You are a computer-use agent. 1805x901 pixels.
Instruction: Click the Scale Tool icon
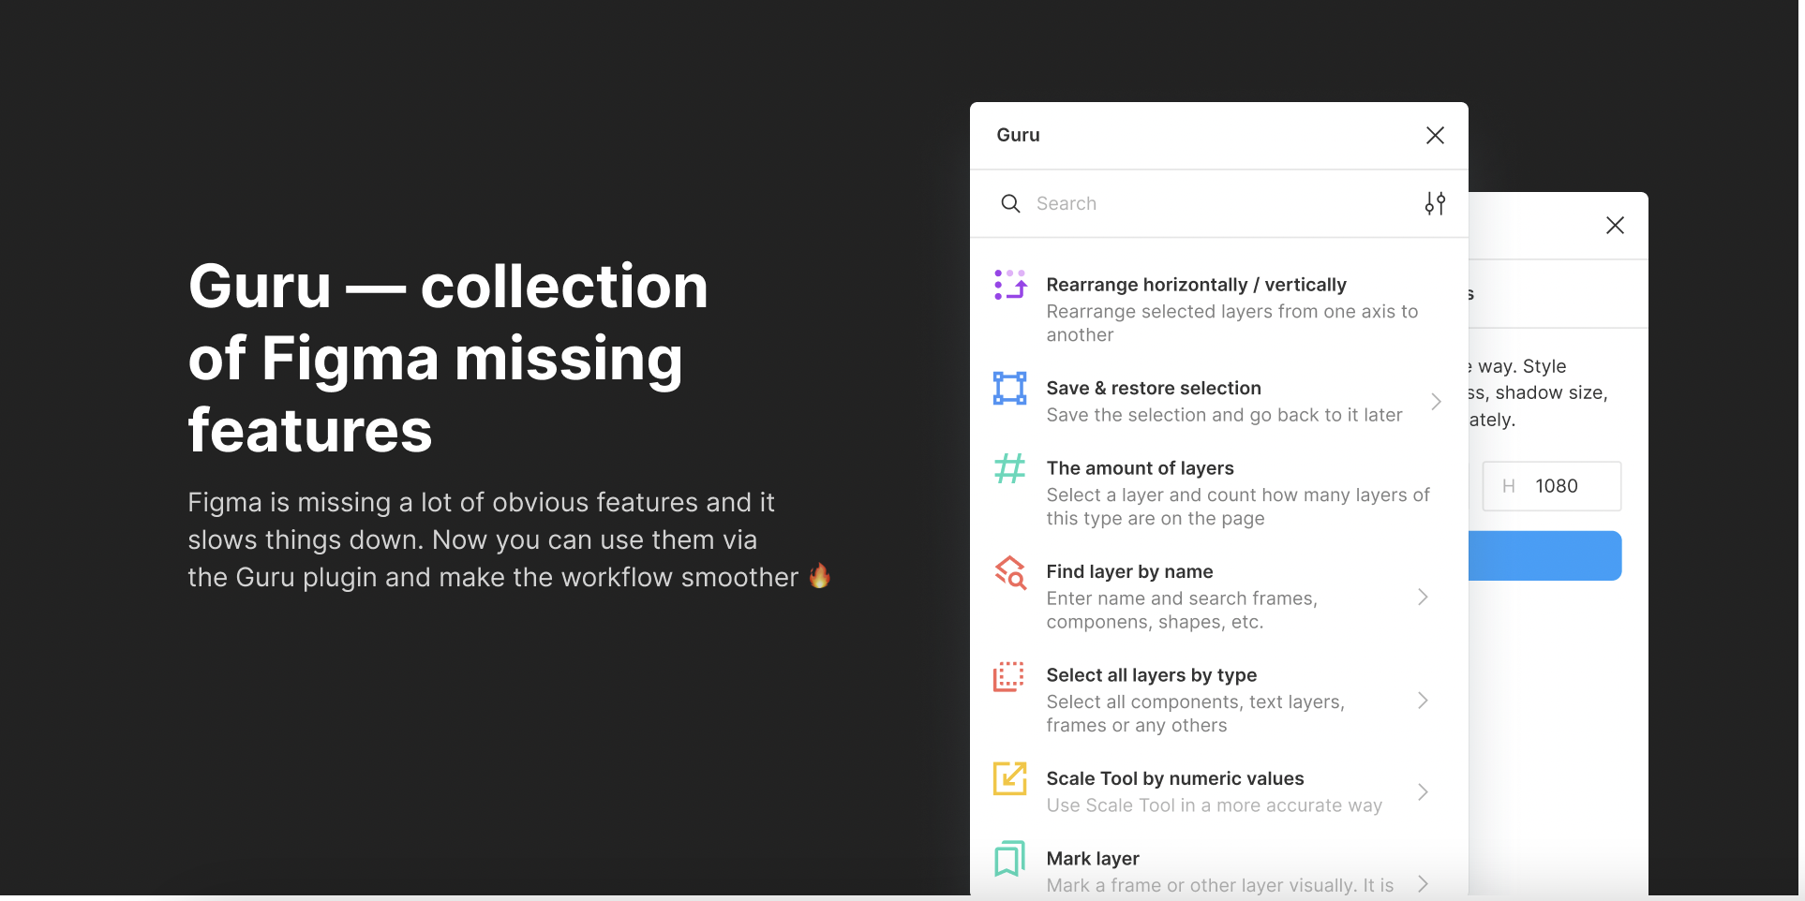1010,778
